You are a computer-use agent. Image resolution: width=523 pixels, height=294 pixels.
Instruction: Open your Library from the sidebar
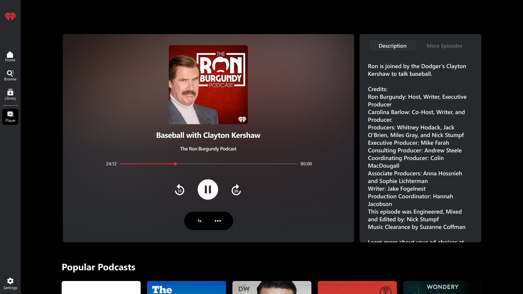10,94
